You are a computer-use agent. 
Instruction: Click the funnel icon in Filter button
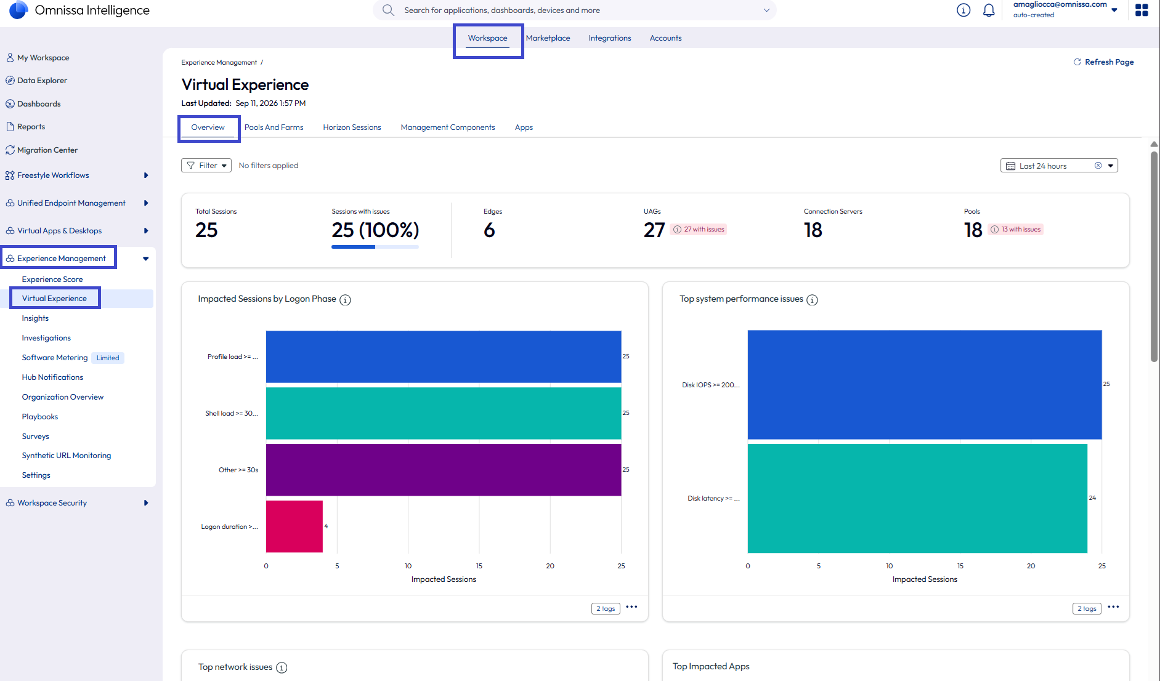point(190,166)
